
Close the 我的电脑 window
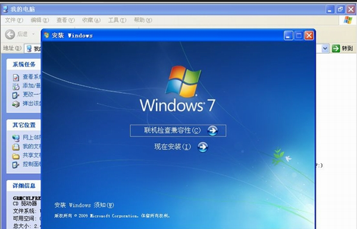pyautogui.click(x=351, y=9)
